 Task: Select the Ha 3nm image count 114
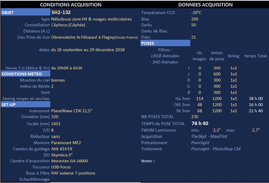199,99
